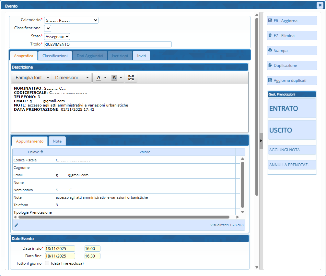Open the Calendario dropdown
Viewport: 326px width, 276px height.
[x=71, y=20]
